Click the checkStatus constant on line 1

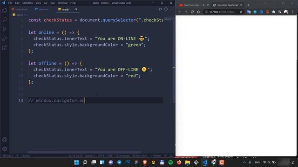tap(58, 20)
